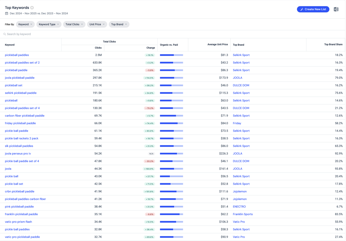
Task: Click the $226.3 average unit price
Action: click(x=224, y=154)
